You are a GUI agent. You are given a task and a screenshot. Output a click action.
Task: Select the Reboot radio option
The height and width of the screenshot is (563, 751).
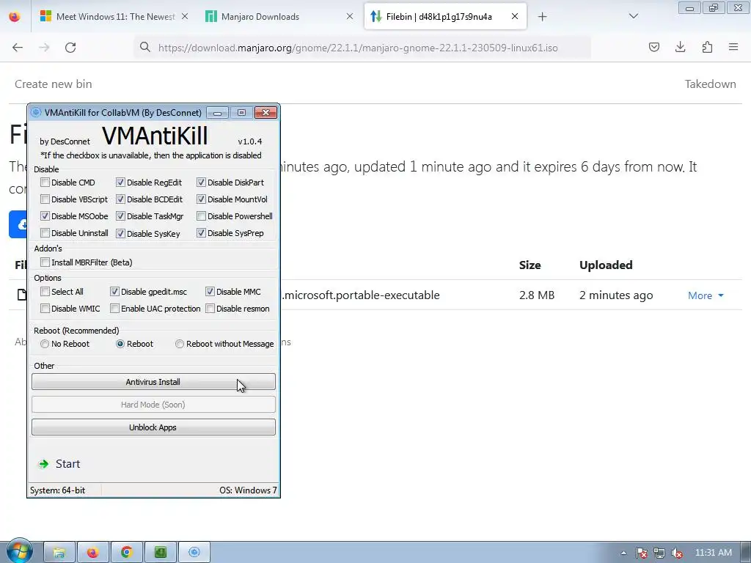[x=120, y=344]
